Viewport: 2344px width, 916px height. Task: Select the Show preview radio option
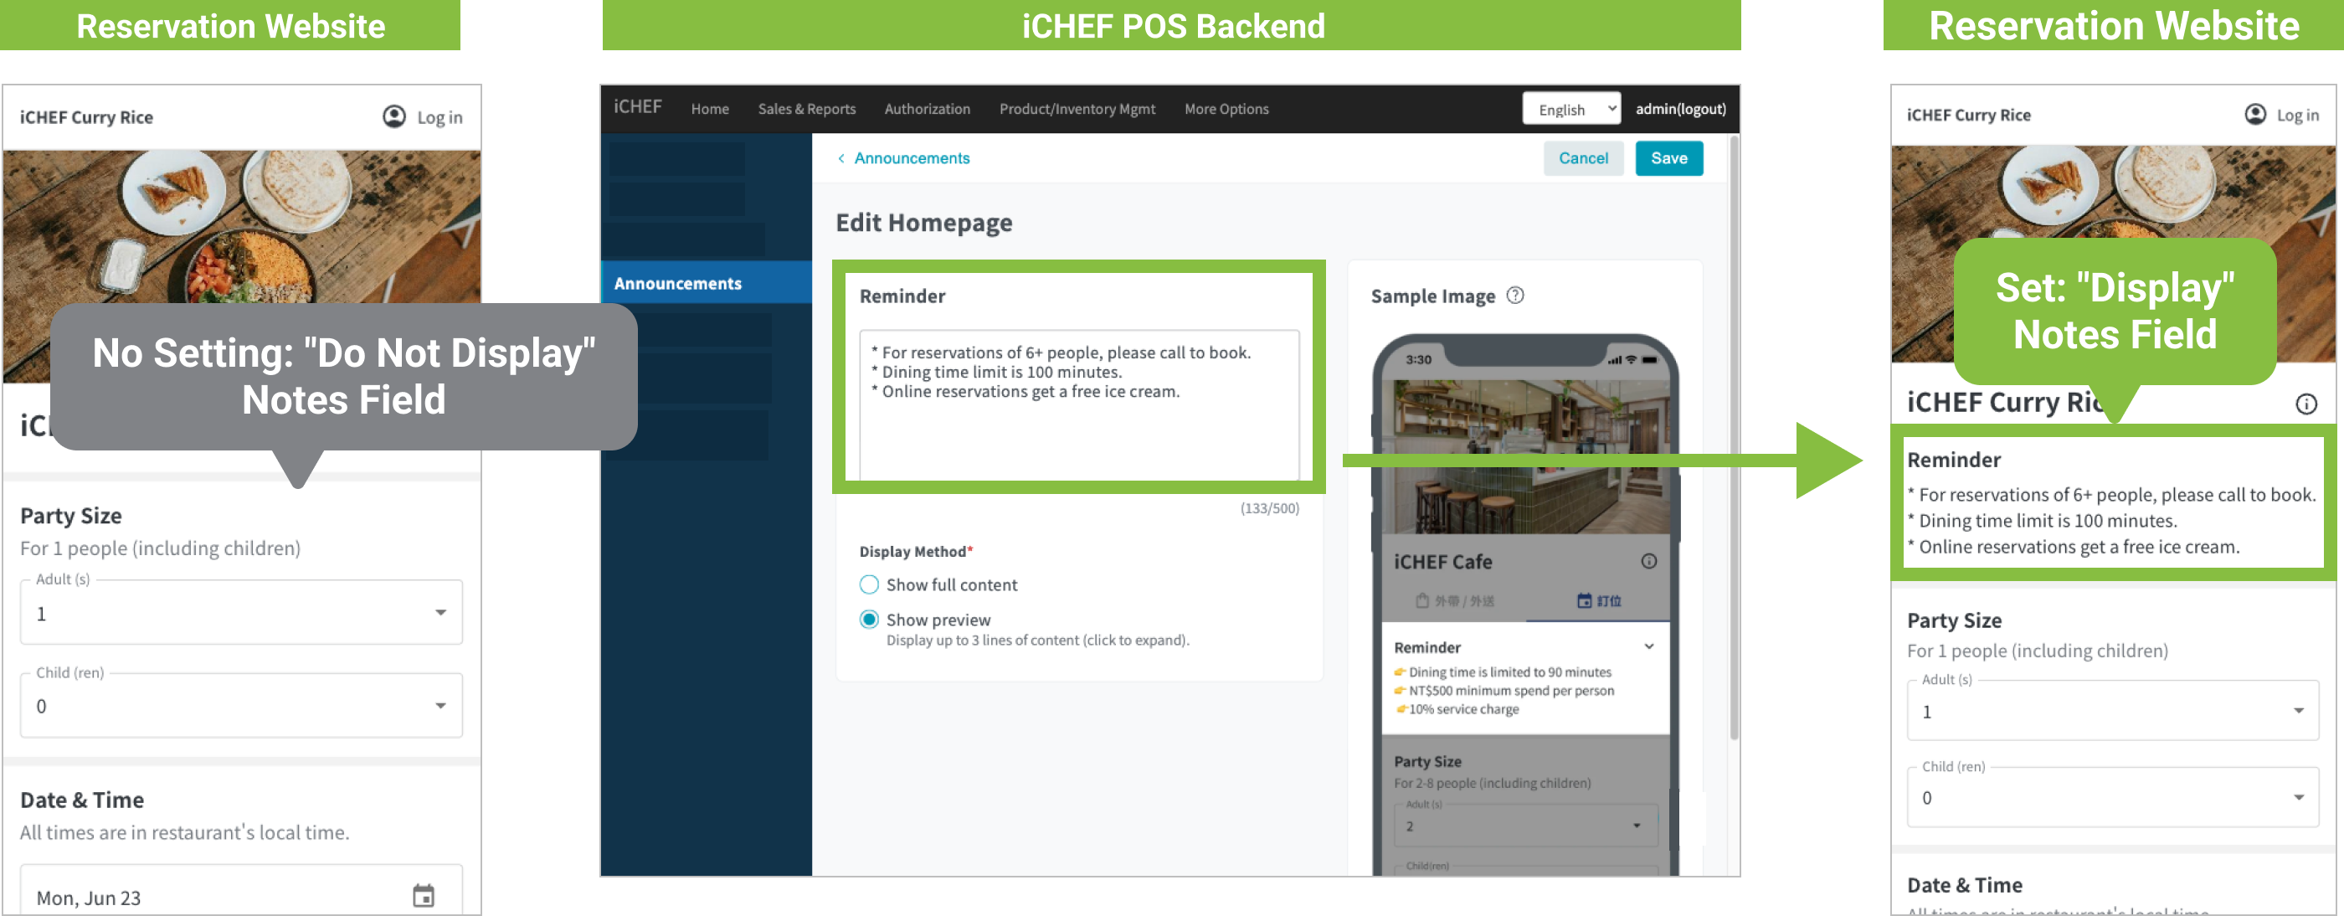pyautogui.click(x=869, y=619)
